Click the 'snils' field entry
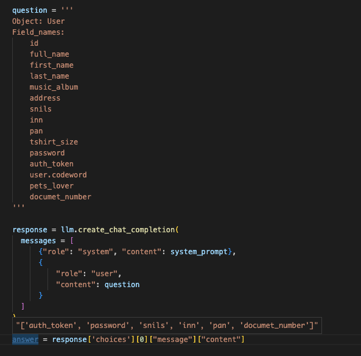 click(41, 109)
